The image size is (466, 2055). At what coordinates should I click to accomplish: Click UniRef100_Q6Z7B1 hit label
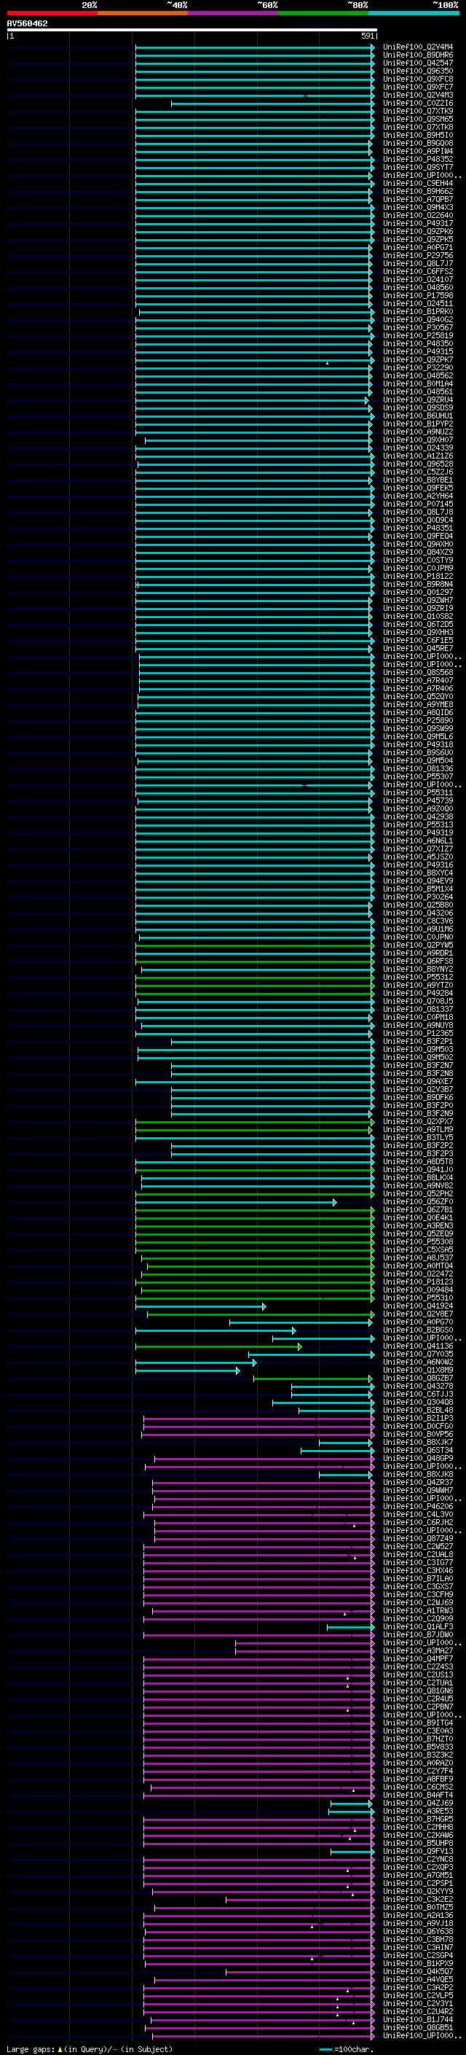418,1209
